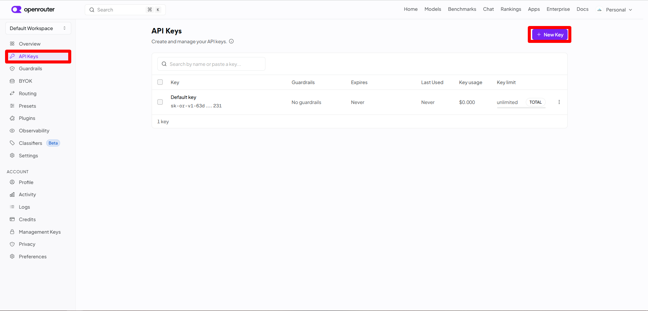This screenshot has width=648, height=311.
Task: Click the magnifier icon in the top search bar
Action: [x=92, y=10]
